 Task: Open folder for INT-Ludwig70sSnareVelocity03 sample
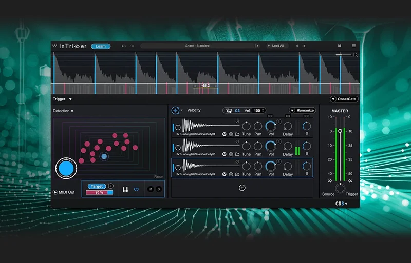pos(237,154)
